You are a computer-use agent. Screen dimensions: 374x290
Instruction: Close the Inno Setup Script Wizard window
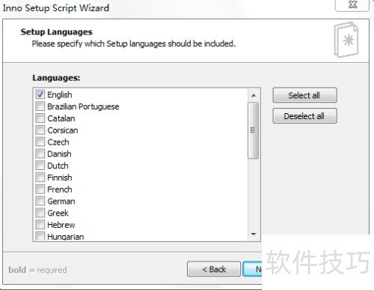[x=352, y=5]
